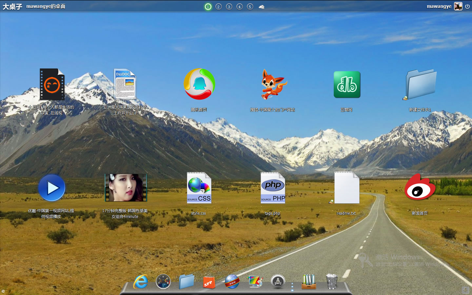Open the Douban (豆瓣网) green icon
This screenshot has width=472, height=295.
(347, 85)
